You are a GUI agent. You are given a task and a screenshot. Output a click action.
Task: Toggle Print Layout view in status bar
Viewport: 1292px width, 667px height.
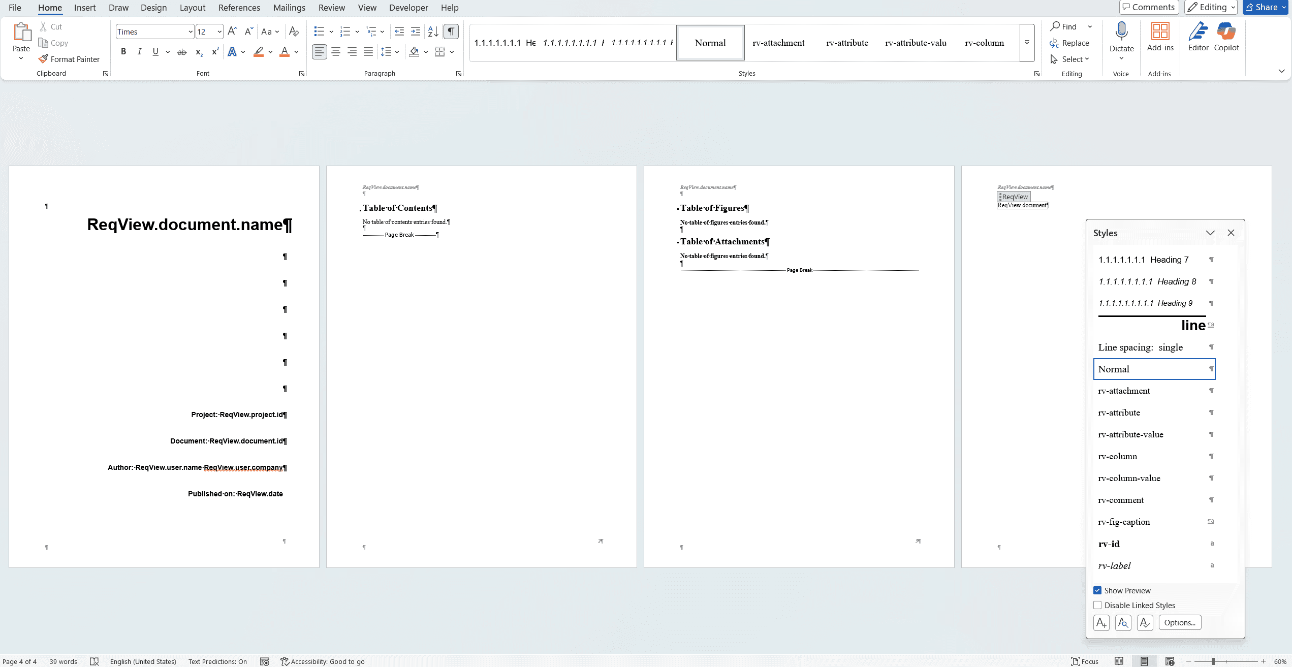1144,661
